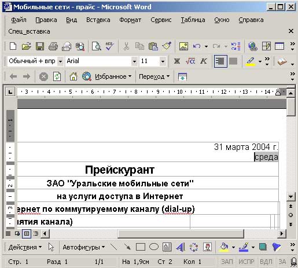Click the horizontal scrollbar right arrow

282,234
